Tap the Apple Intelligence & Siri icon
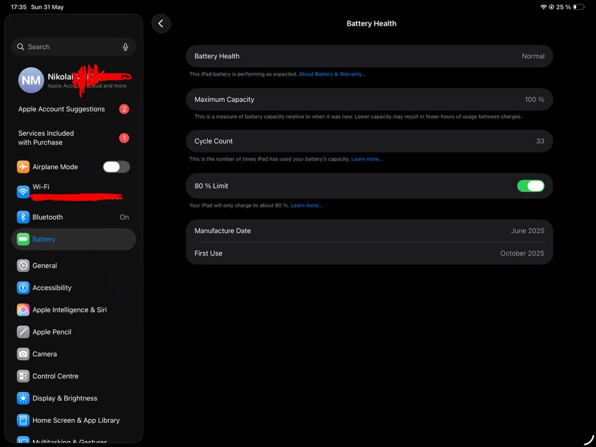Screen dimensions: 596x447 tap(23, 310)
